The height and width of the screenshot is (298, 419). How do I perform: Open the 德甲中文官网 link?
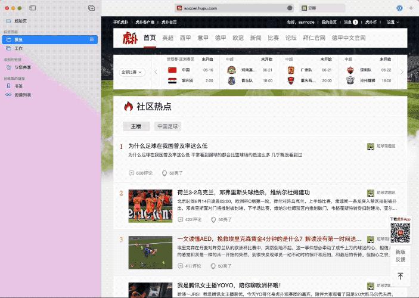(x=349, y=38)
